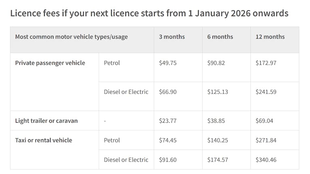Click the $74.45 taxi petrol fee

coord(168,140)
